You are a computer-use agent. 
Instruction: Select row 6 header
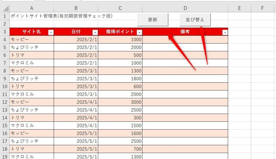point(5,55)
